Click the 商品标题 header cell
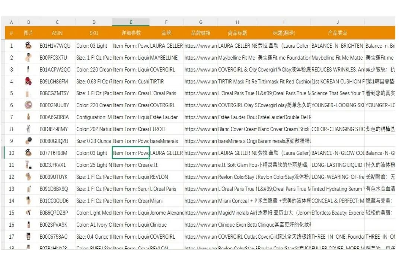 pos(237,33)
